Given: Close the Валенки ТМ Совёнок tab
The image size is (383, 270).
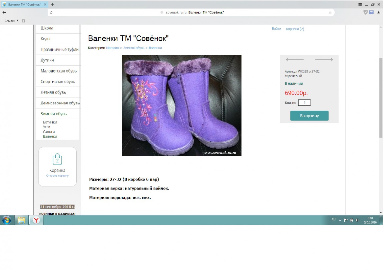Looking at the screenshot, I should 45,4.
